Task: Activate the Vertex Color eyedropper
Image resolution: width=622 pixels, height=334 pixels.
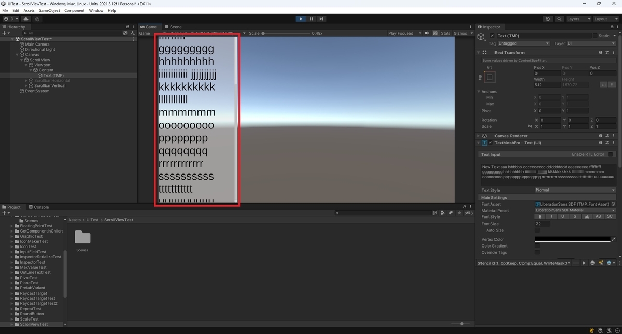Action: click(614, 239)
